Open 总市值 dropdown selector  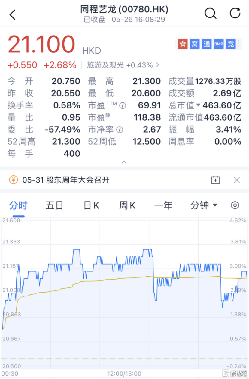pos(198,105)
